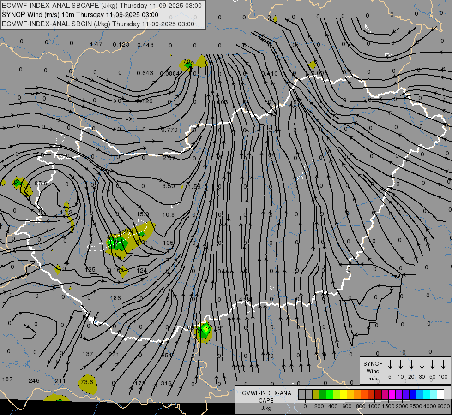The image size is (452, 415).
Task: Click the SBCAPE title line in header box
Action: click(102, 6)
